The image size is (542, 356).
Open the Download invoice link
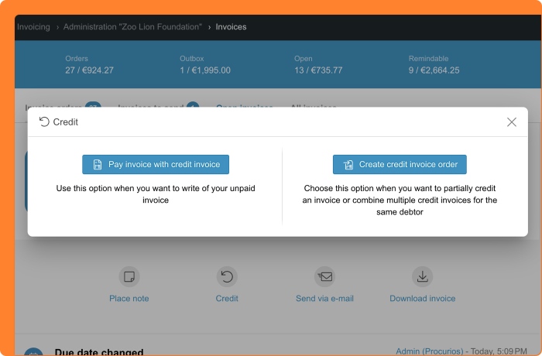[x=423, y=298]
